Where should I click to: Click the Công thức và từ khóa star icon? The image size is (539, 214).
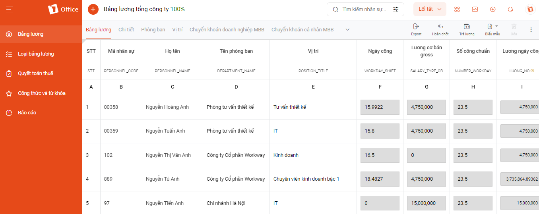point(9,93)
